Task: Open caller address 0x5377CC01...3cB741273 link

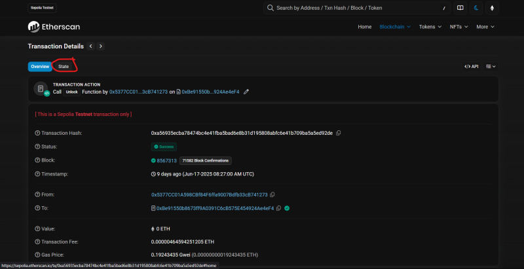Action: tap(138, 92)
